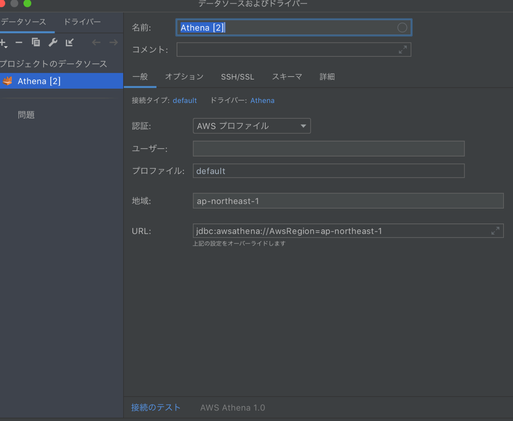Click the green maximize window button
The height and width of the screenshot is (421, 513).
coord(27,3)
